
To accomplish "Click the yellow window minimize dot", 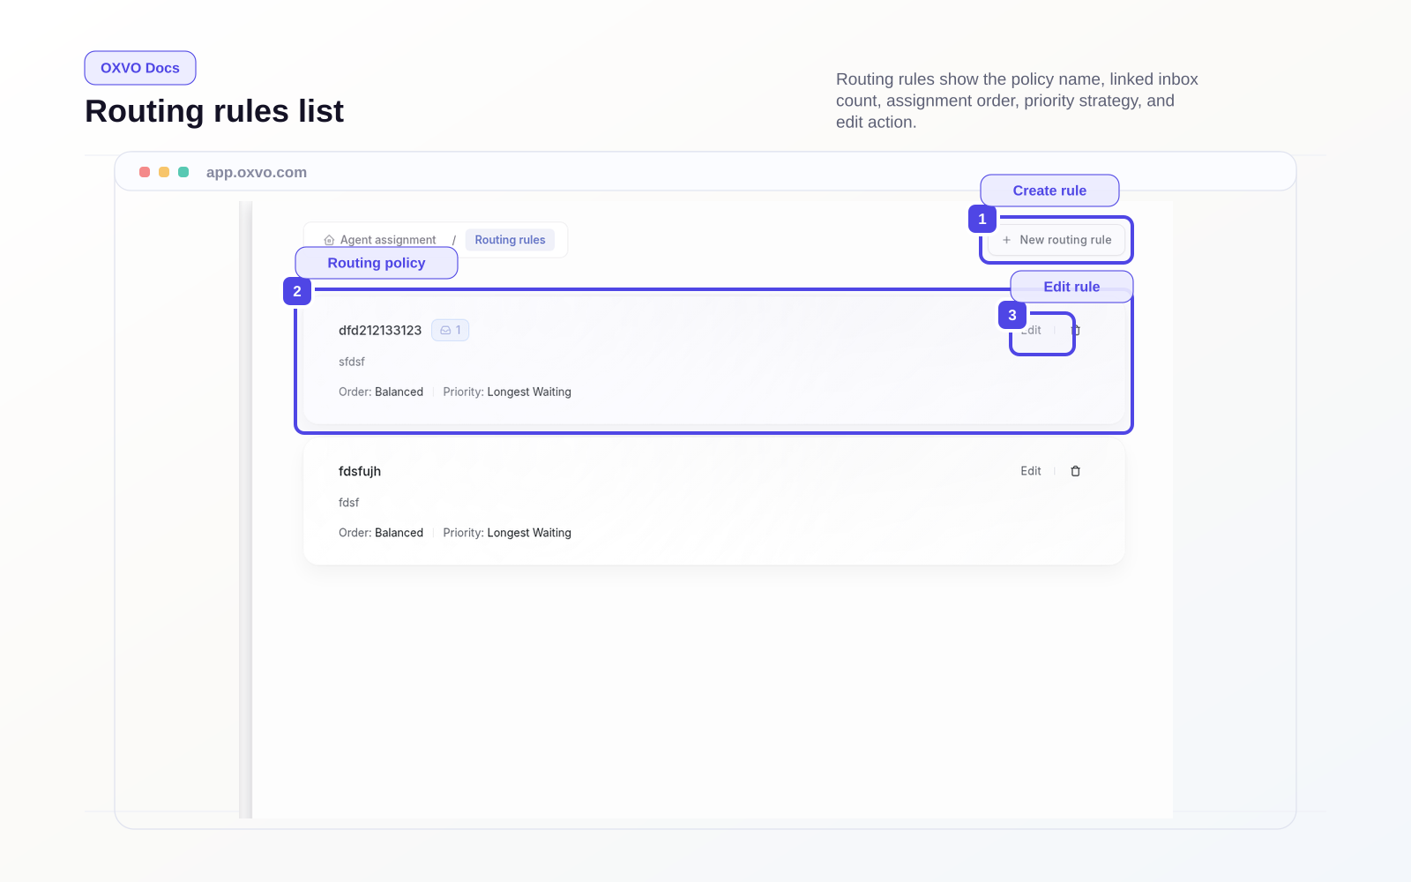I will [x=164, y=172].
